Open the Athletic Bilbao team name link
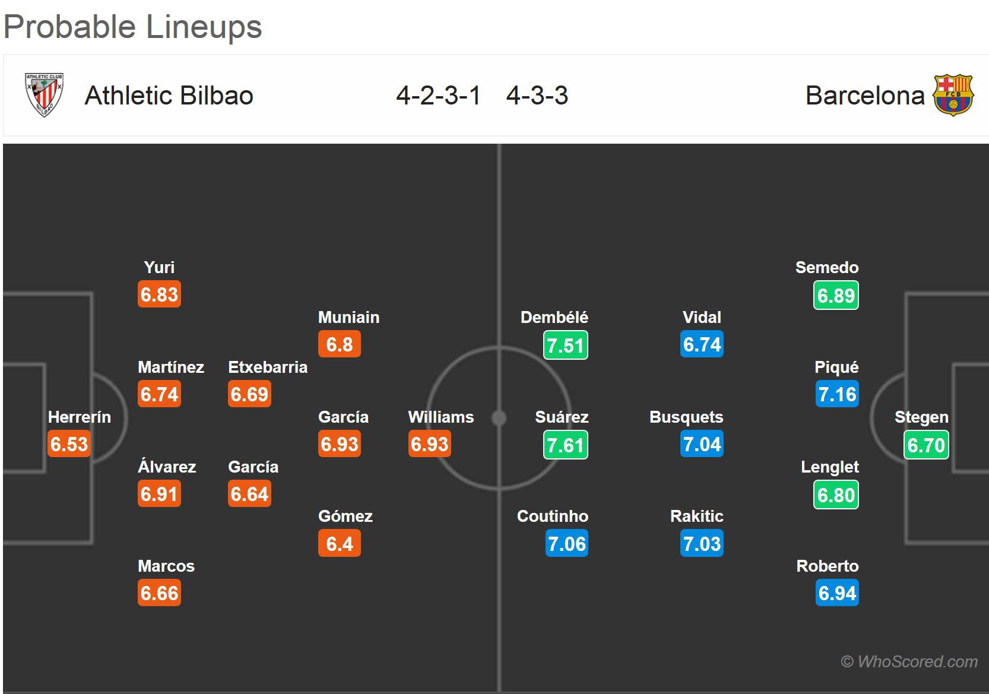 point(169,96)
